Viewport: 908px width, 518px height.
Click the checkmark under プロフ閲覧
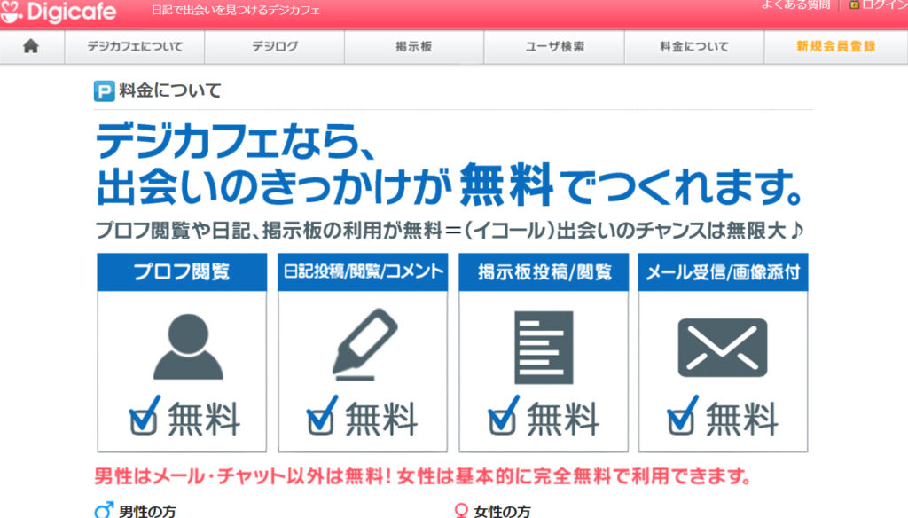pyautogui.click(x=145, y=415)
